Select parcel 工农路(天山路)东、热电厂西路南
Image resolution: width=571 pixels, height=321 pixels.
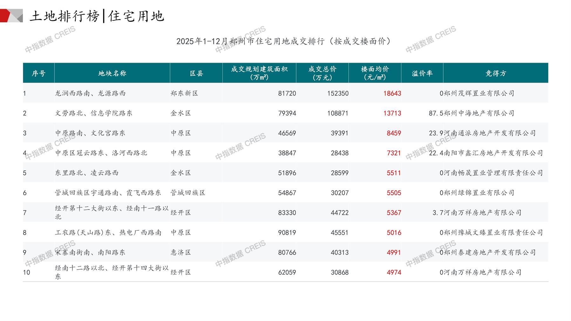pos(108,233)
